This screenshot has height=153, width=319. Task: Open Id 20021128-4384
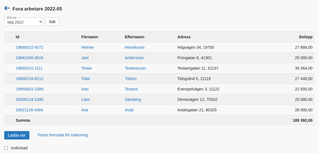coord(29,110)
